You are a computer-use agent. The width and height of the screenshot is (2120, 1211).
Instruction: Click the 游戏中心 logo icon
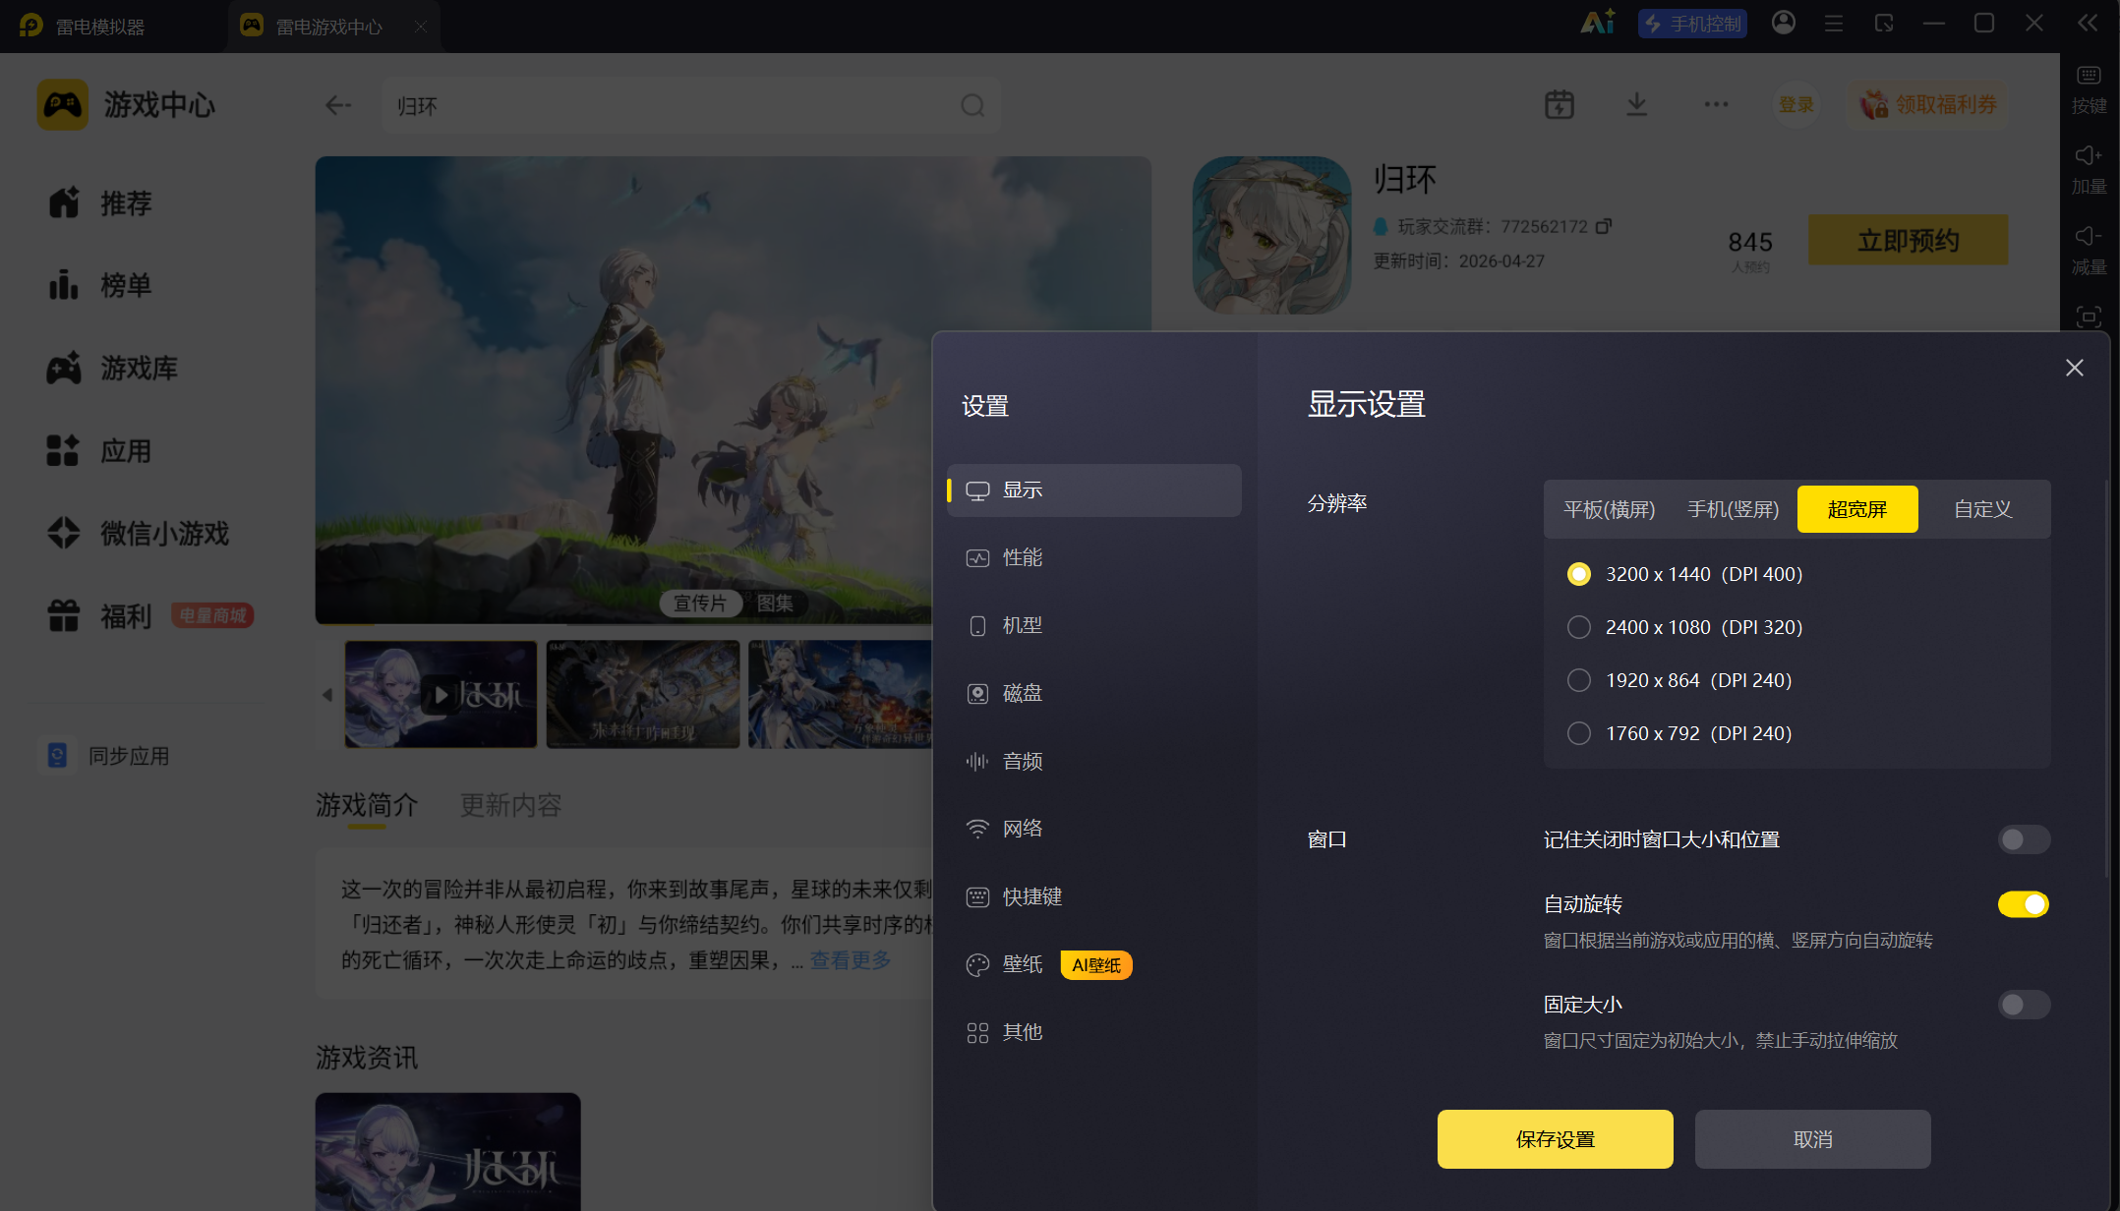63,104
